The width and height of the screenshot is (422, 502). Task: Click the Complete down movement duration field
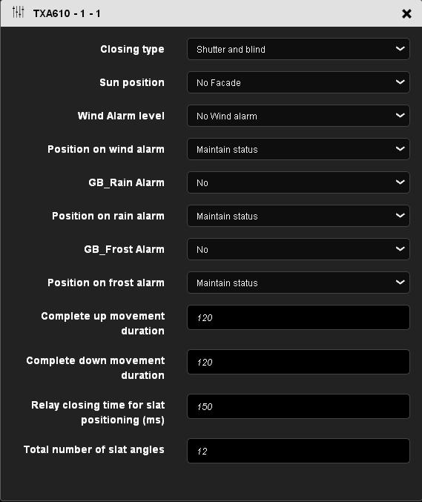pyautogui.click(x=298, y=362)
